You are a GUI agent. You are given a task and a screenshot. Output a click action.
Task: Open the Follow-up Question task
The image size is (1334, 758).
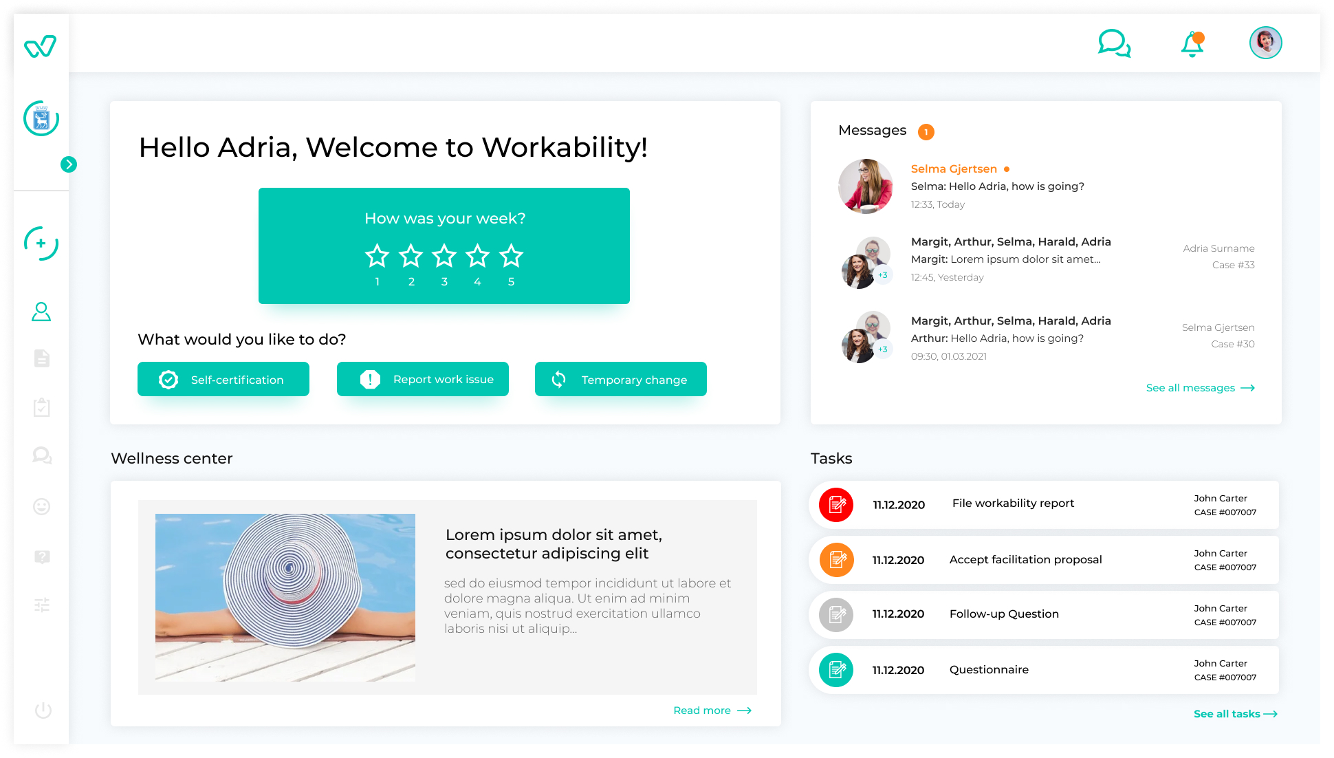tap(1044, 615)
